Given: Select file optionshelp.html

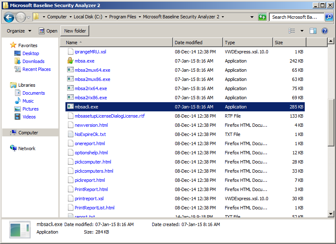Looking at the screenshot, I should (91, 153).
